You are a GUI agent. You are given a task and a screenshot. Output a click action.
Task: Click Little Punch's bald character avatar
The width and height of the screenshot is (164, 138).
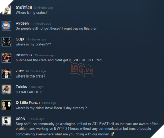coord(6,105)
